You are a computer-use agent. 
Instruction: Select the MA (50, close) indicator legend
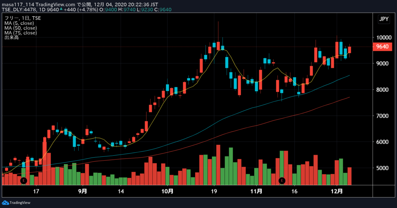point(21,28)
